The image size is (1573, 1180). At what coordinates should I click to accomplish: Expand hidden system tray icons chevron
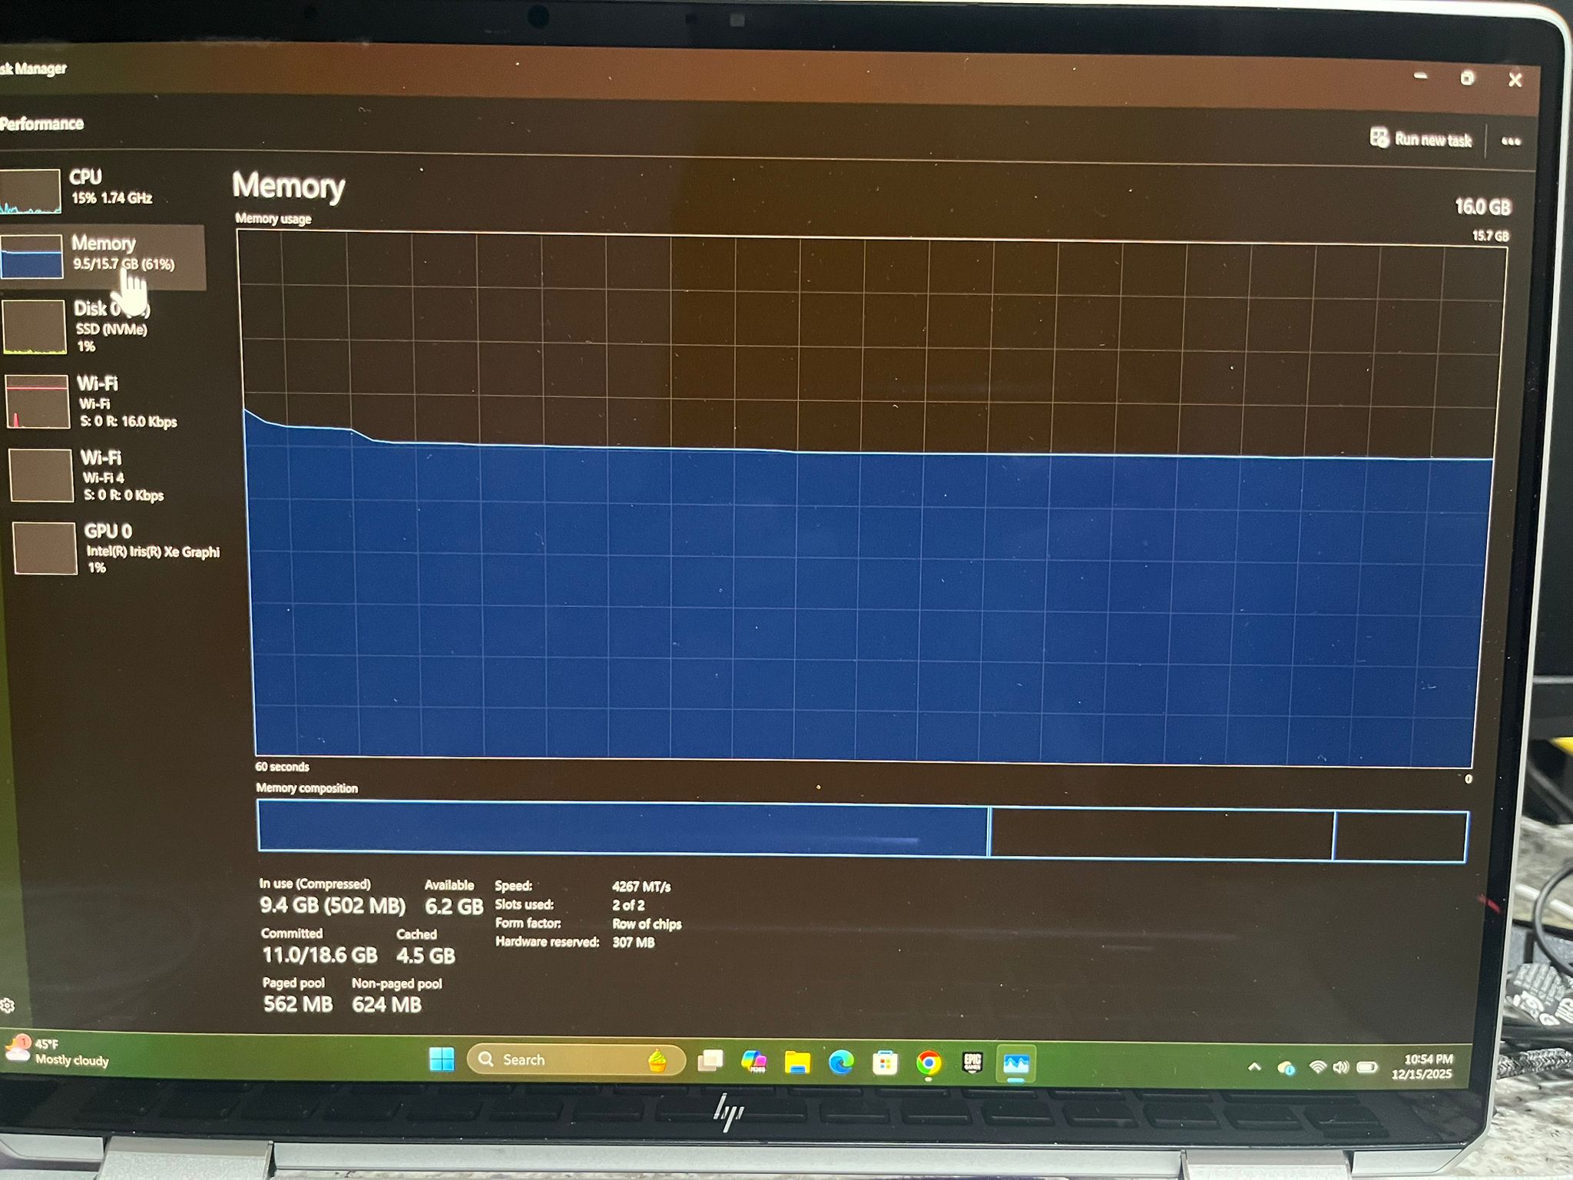click(x=1255, y=1066)
